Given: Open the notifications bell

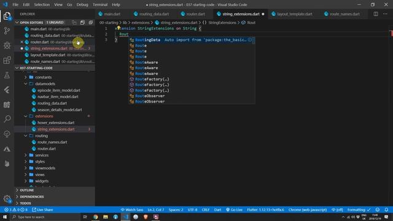Looking at the screenshot, I should point(386,210).
